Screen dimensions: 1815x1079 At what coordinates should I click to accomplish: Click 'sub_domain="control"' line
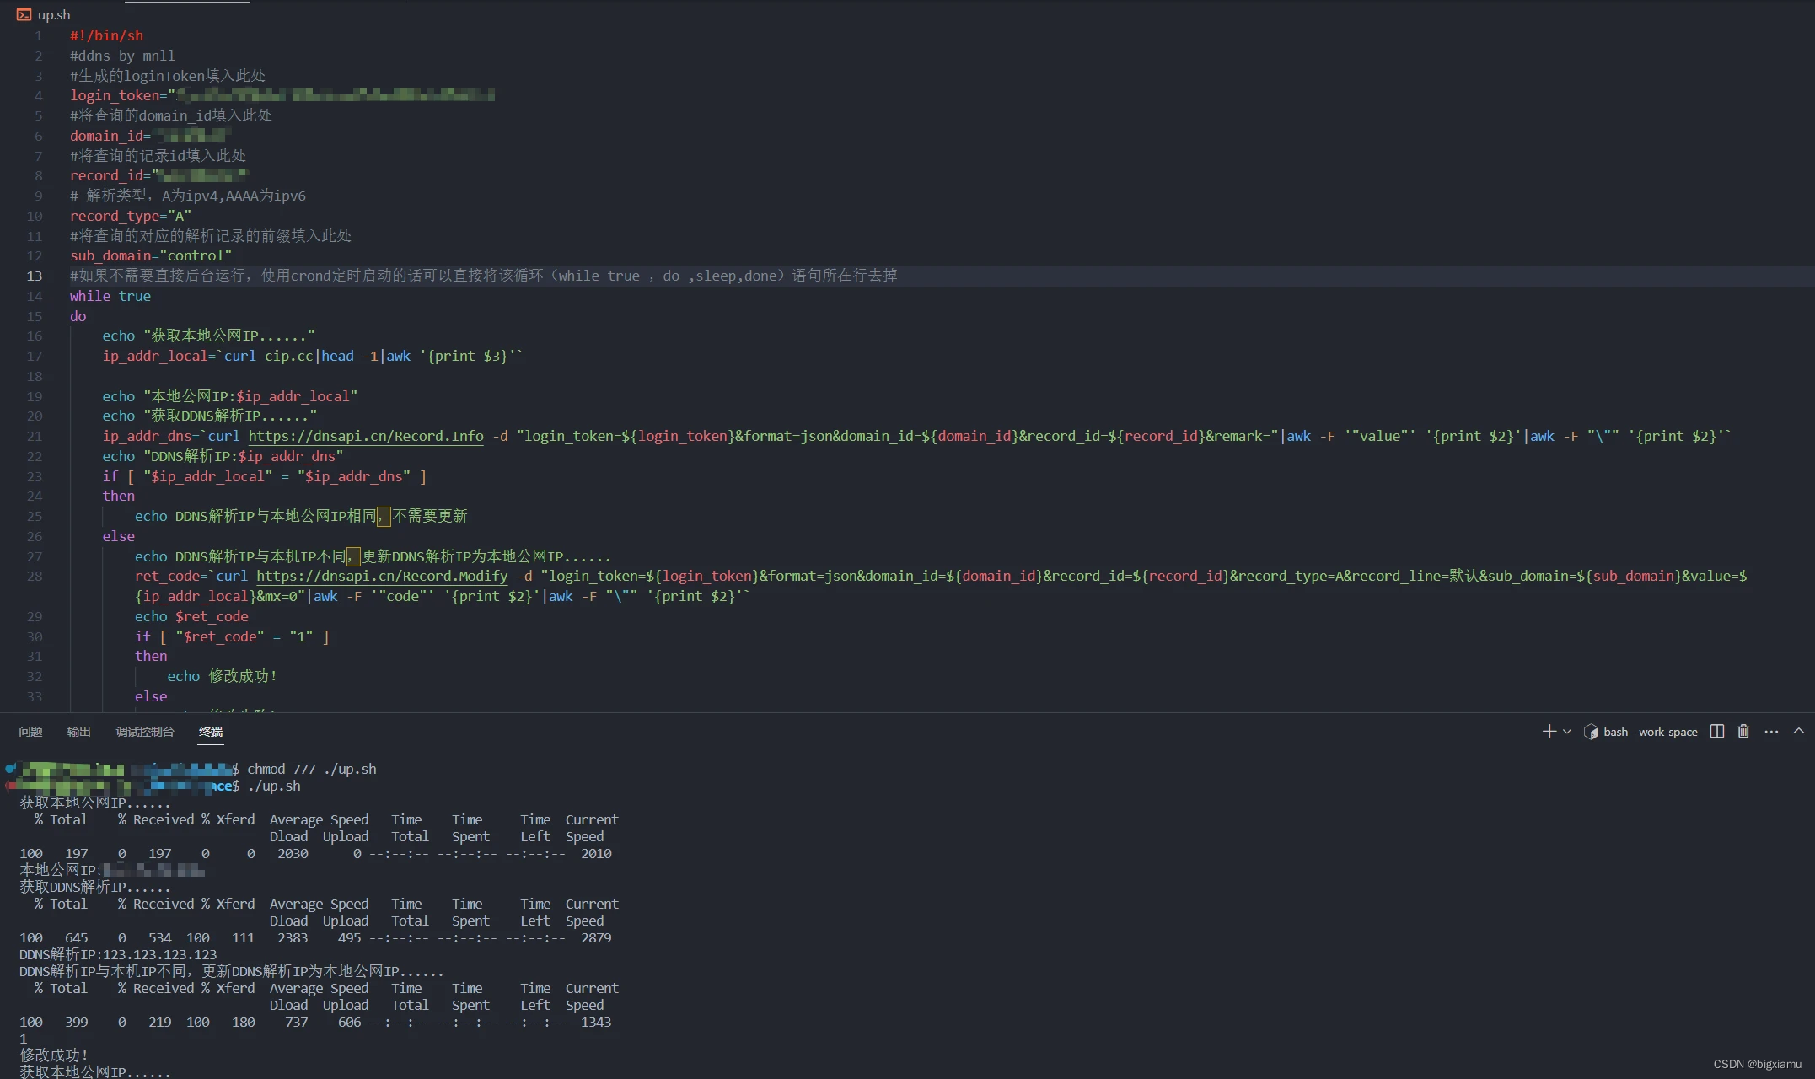coord(151,255)
